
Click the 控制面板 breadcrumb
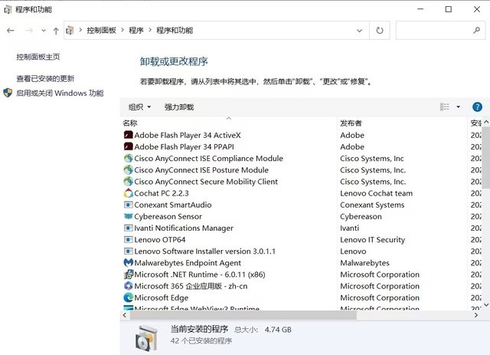[101, 31]
